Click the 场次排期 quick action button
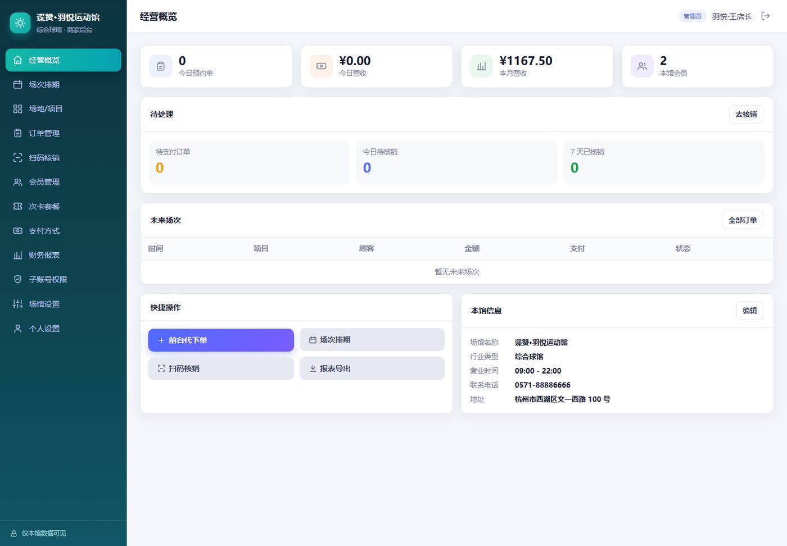This screenshot has width=787, height=546. pyautogui.click(x=372, y=340)
